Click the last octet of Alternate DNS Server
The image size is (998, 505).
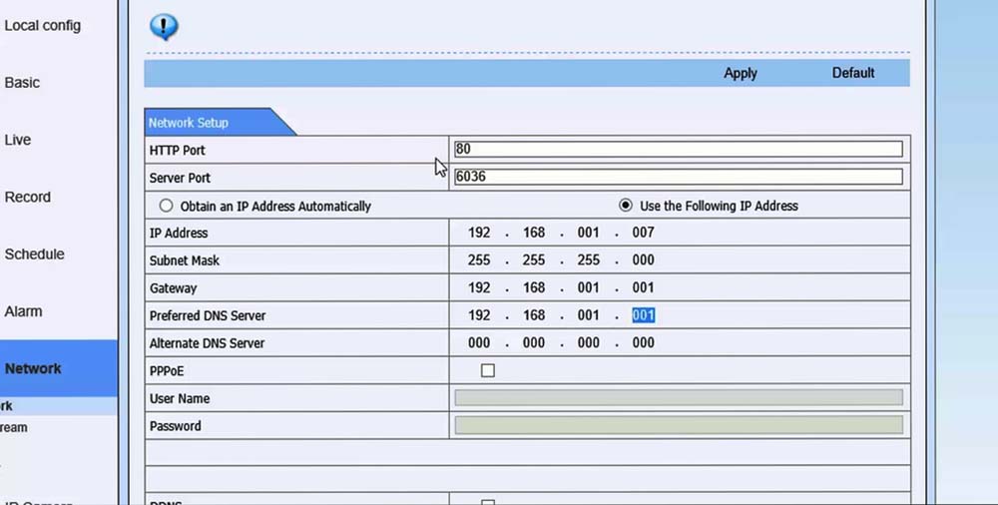point(643,342)
